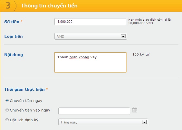Click the Nội dung label
This screenshot has height=130, width=182.
tap(14, 55)
